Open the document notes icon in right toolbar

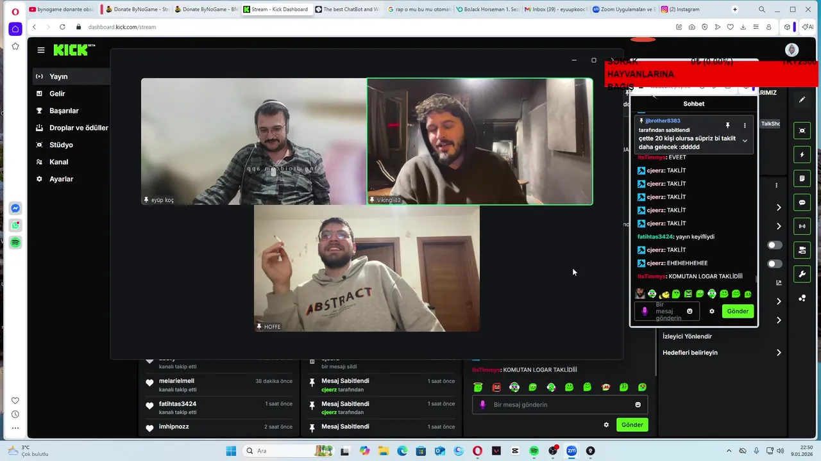point(802,179)
